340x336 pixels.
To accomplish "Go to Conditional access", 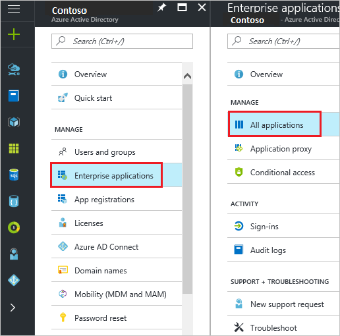I will pyautogui.click(x=283, y=172).
